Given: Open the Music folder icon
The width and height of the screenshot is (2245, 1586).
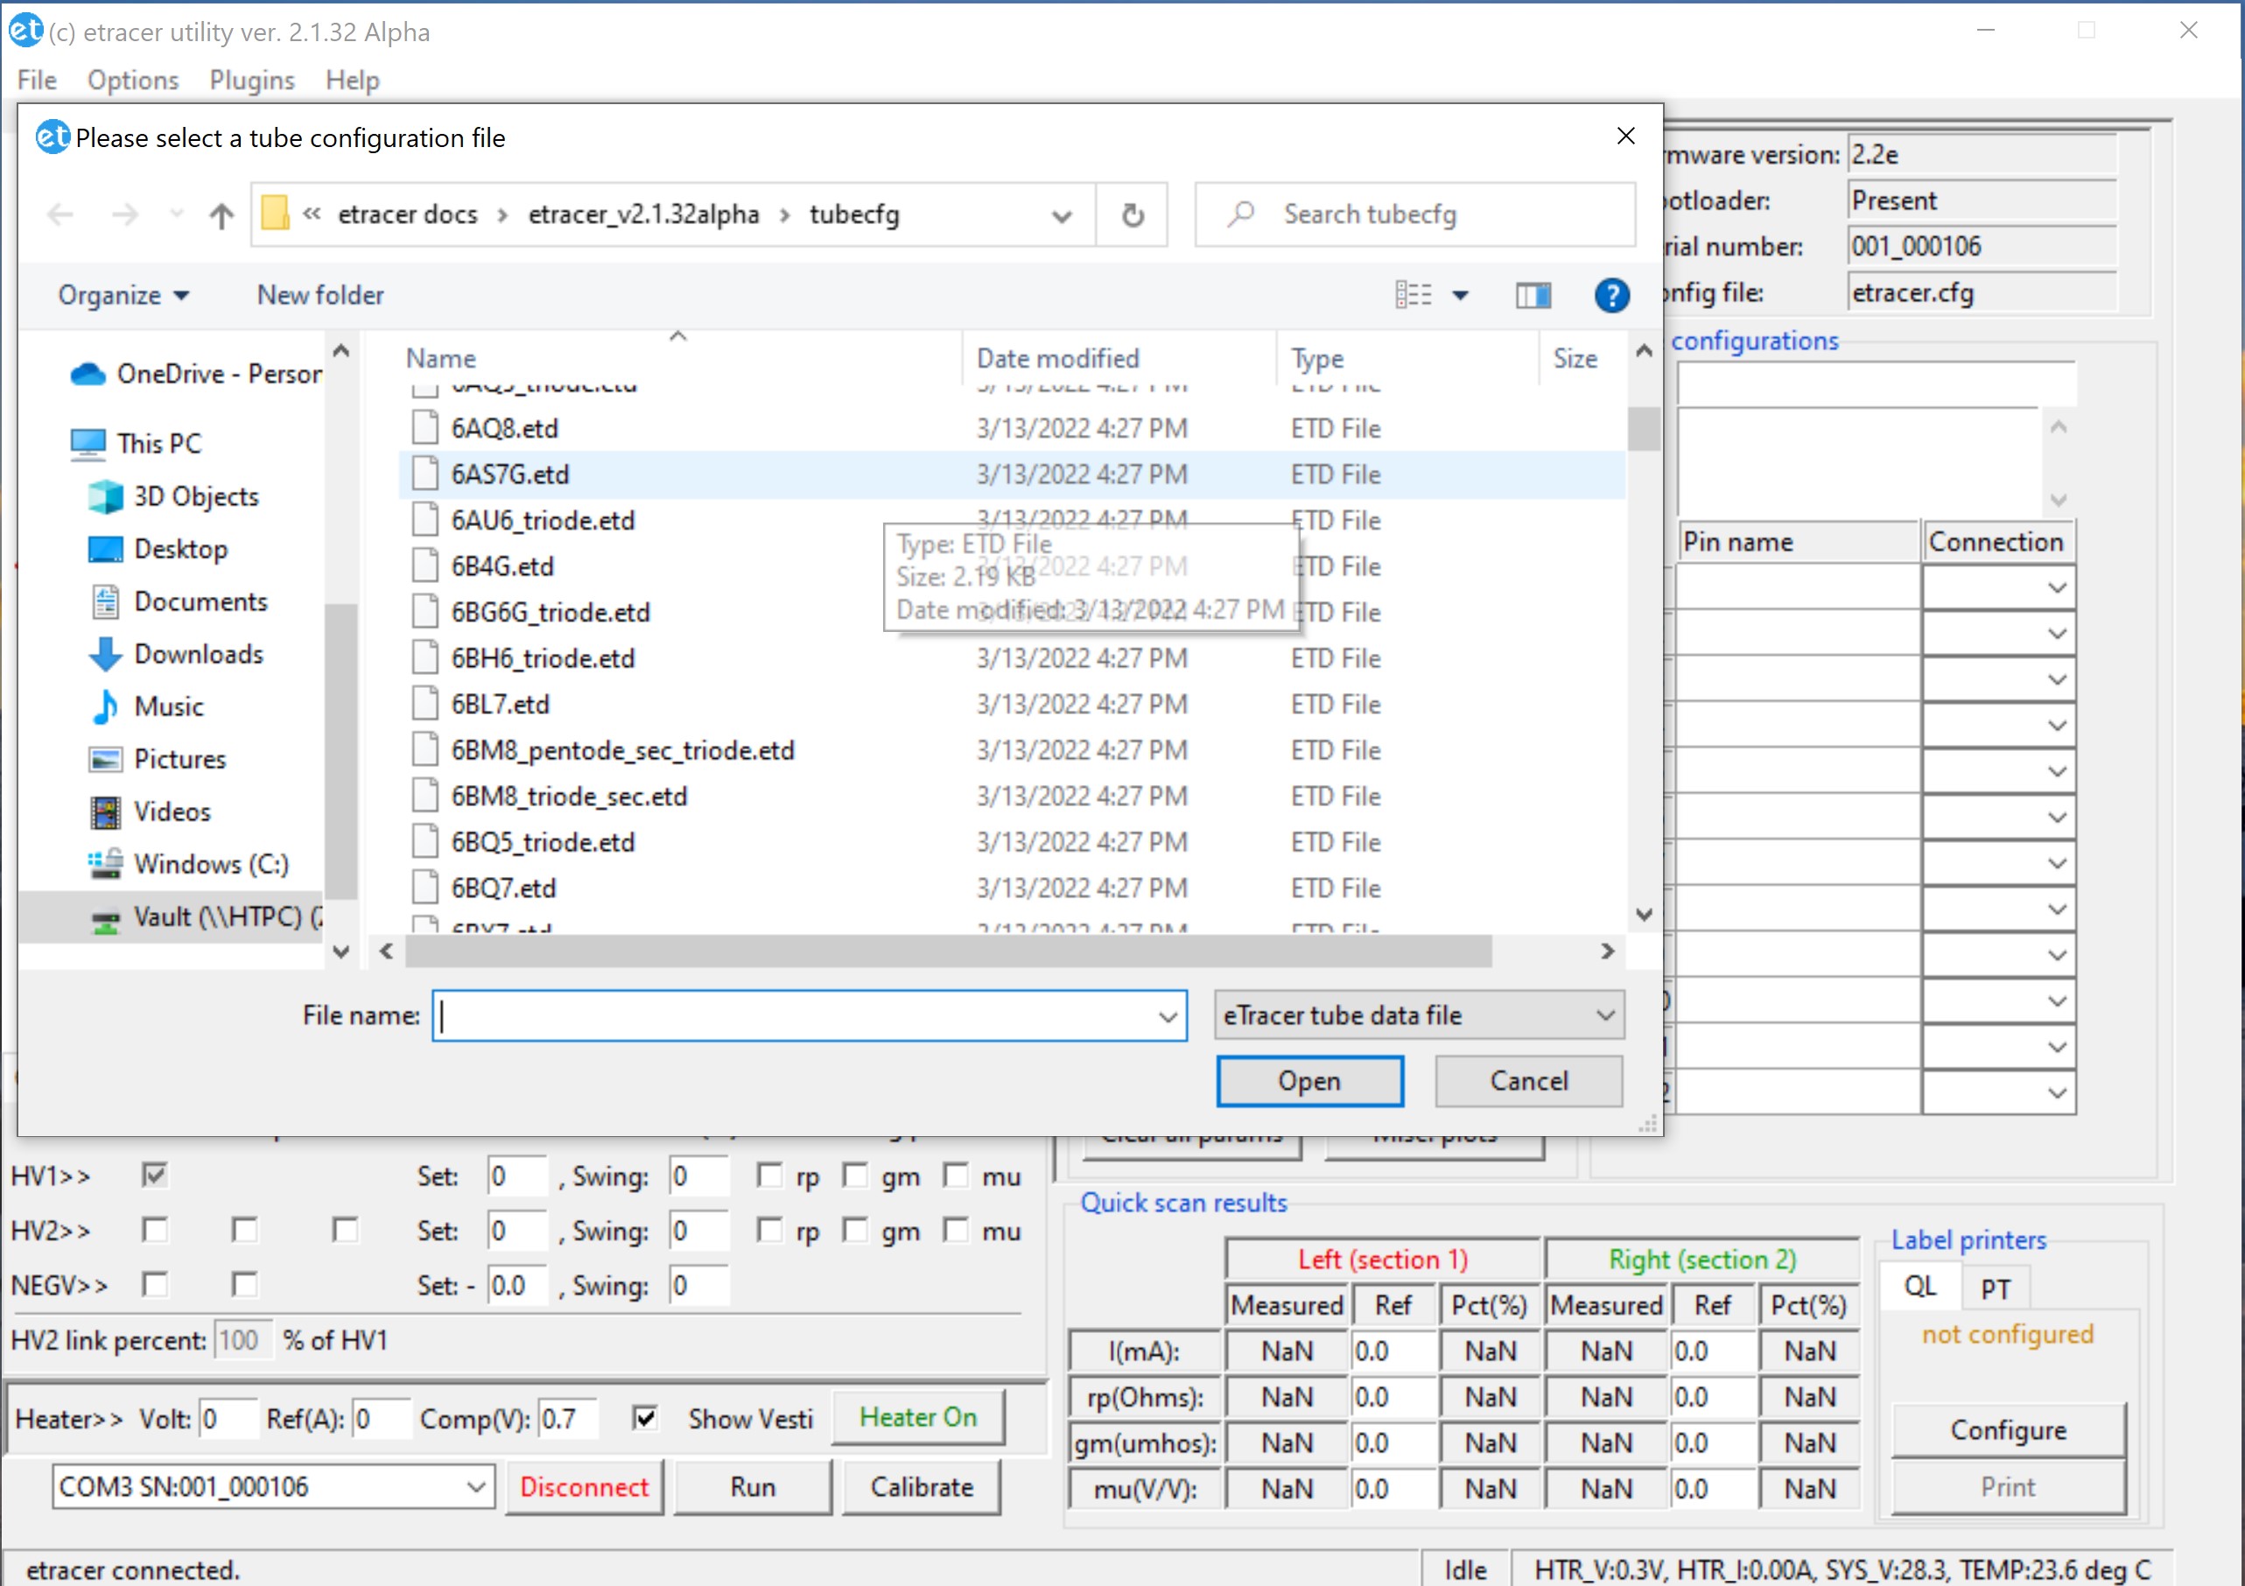Looking at the screenshot, I should pyautogui.click(x=105, y=707).
